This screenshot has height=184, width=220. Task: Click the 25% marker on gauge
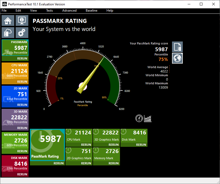(x=60, y=78)
